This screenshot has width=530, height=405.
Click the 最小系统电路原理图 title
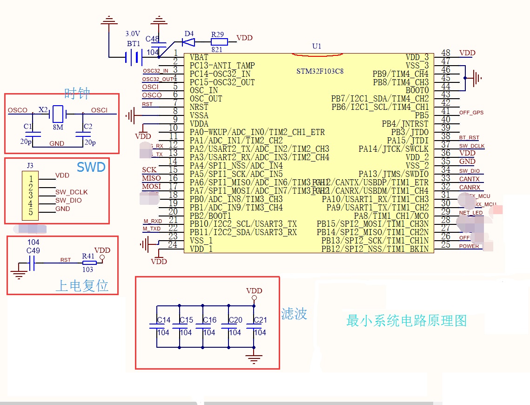(x=407, y=321)
